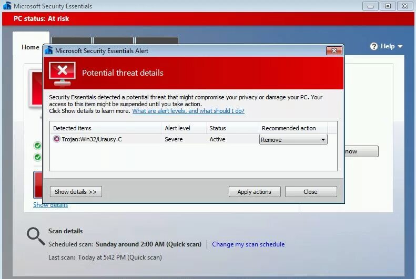
Task: Open the alert levels help link
Action: (188, 111)
